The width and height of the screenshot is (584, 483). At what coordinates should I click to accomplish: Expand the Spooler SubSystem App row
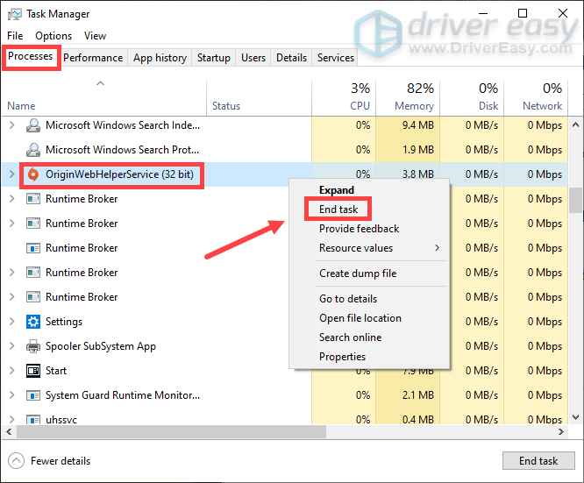[11, 346]
